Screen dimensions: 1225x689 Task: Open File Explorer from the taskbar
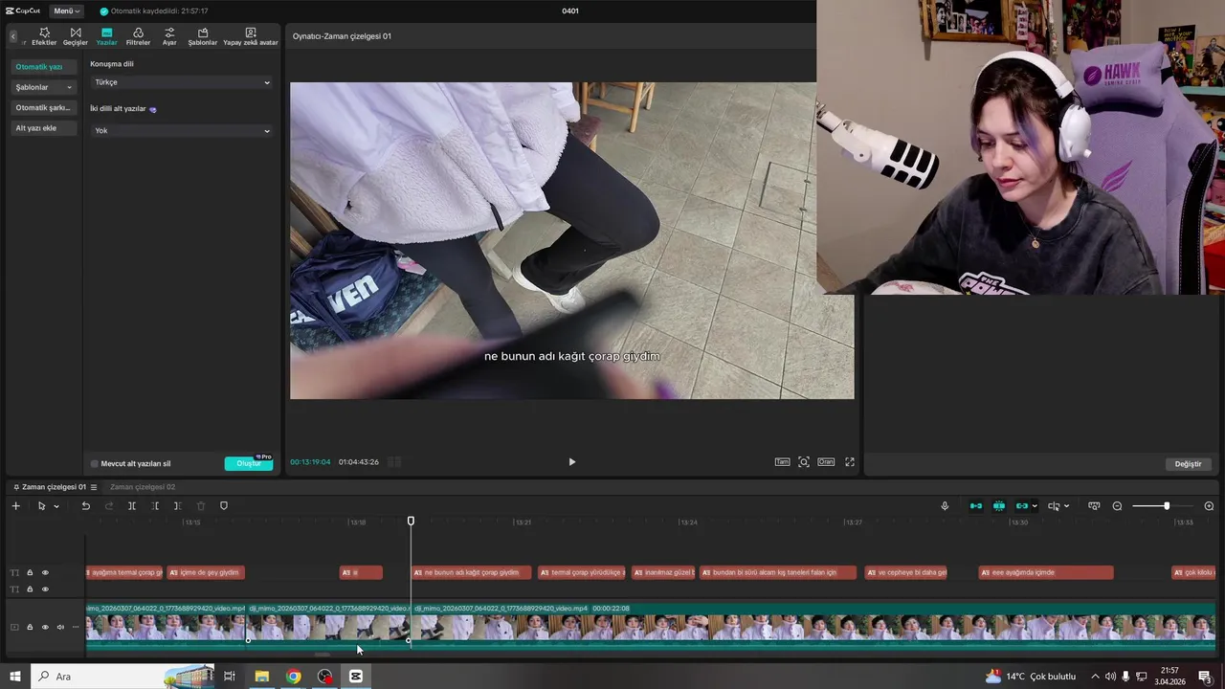click(x=261, y=677)
